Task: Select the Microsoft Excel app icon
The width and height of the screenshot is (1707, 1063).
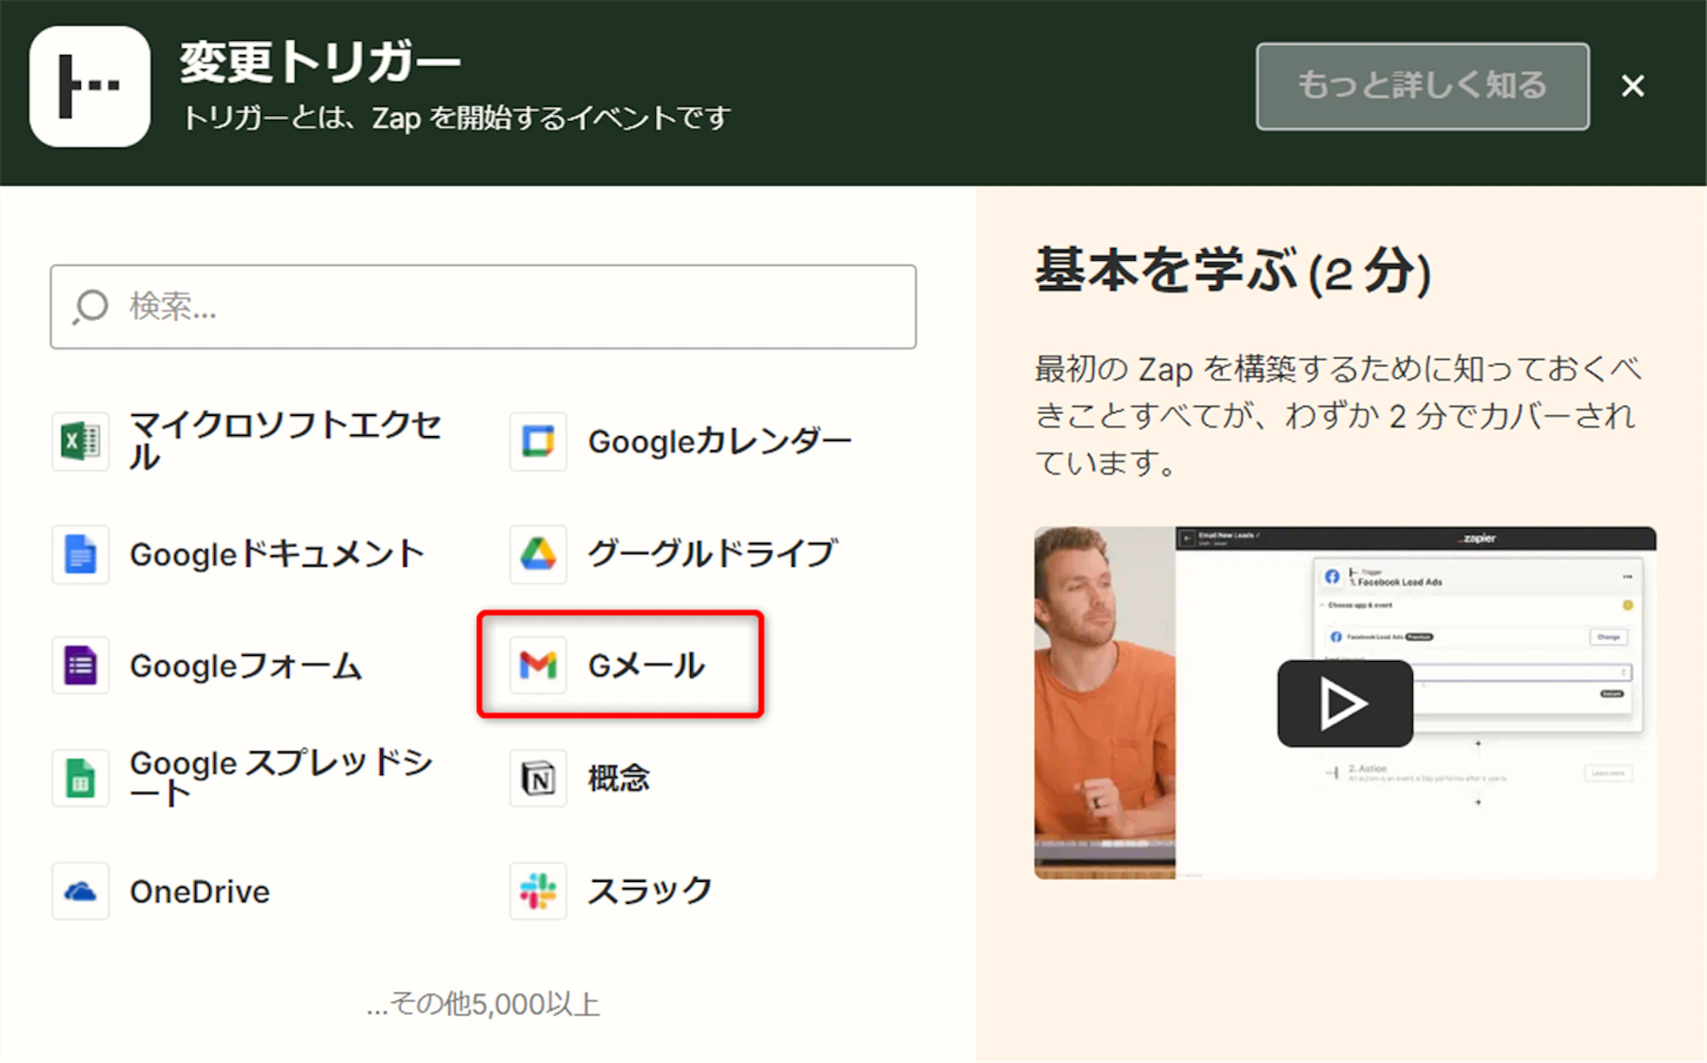Action: pos(80,441)
